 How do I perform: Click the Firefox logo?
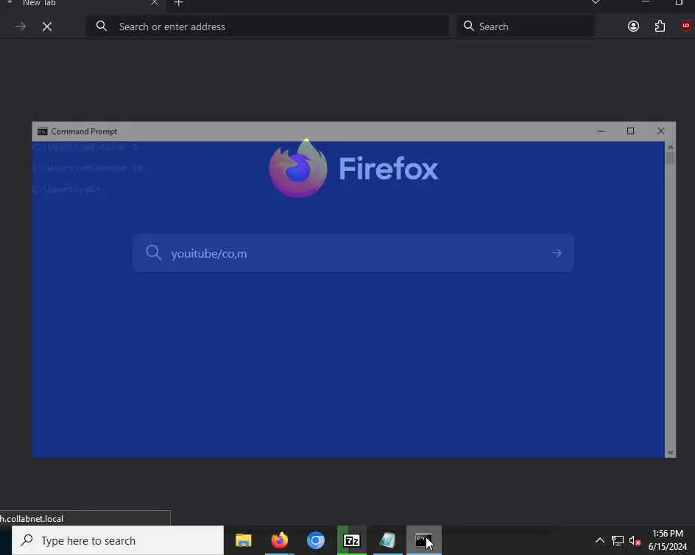(x=298, y=168)
